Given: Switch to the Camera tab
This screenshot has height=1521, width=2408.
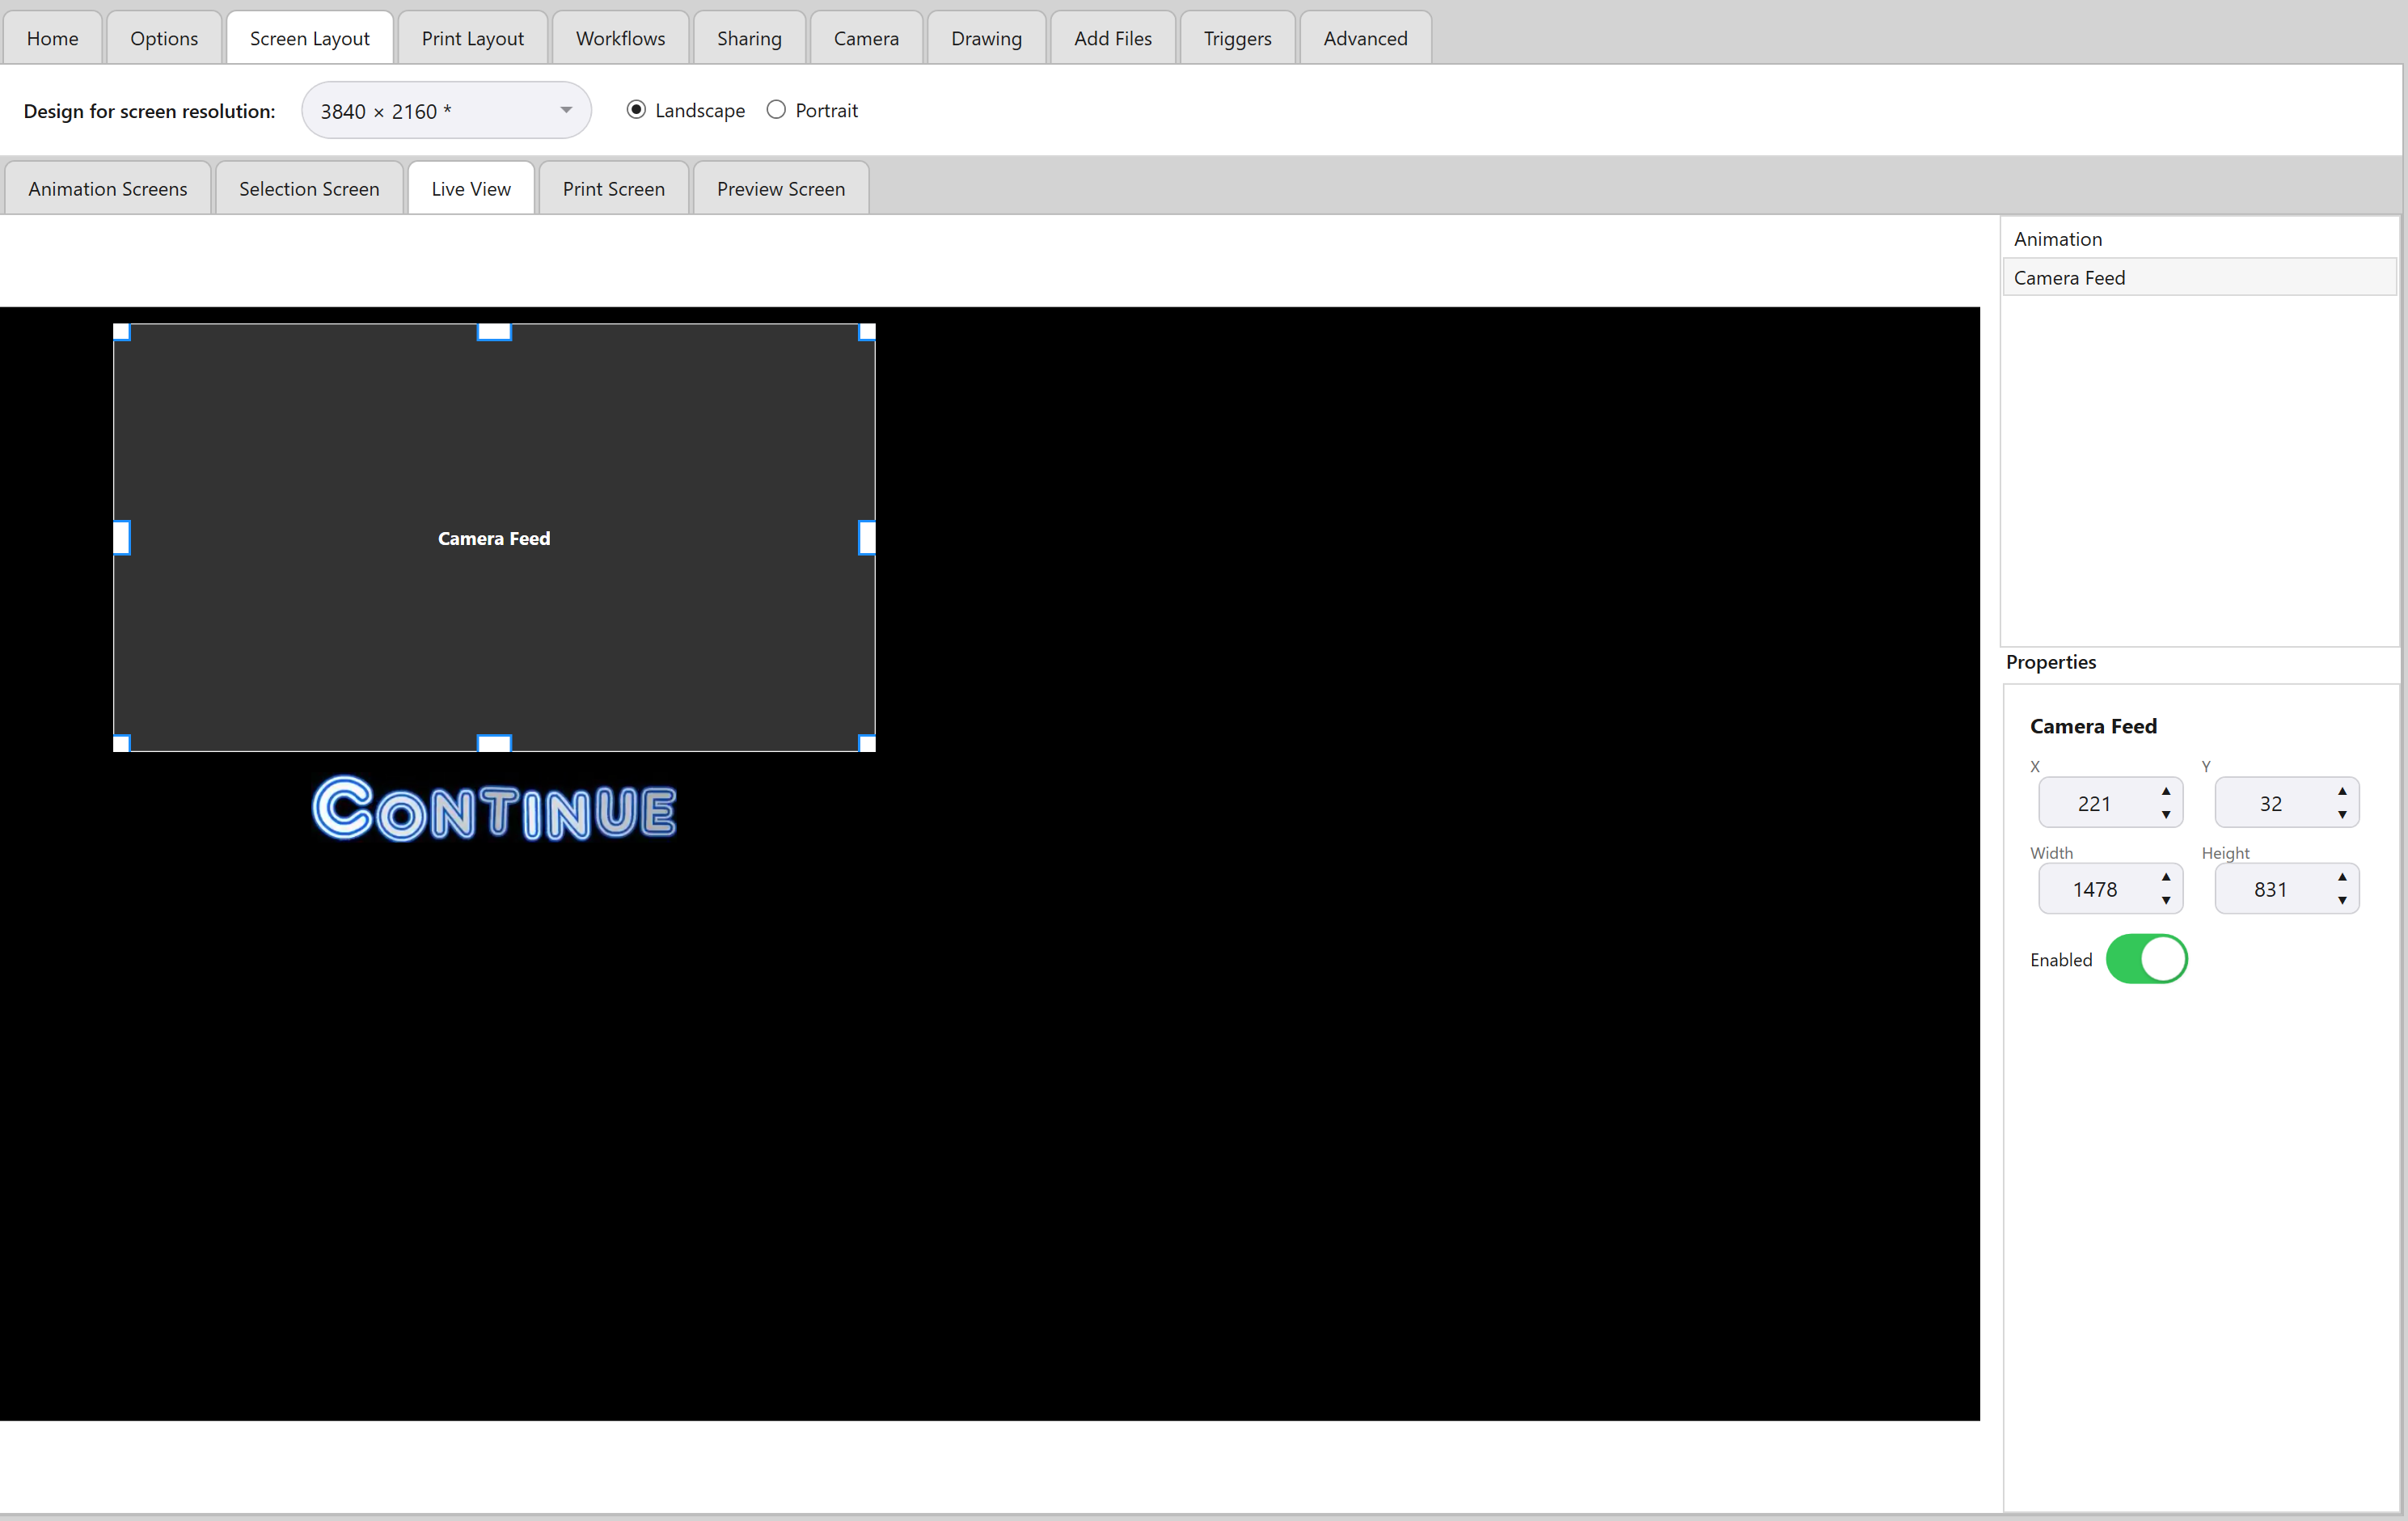Looking at the screenshot, I should [x=866, y=38].
